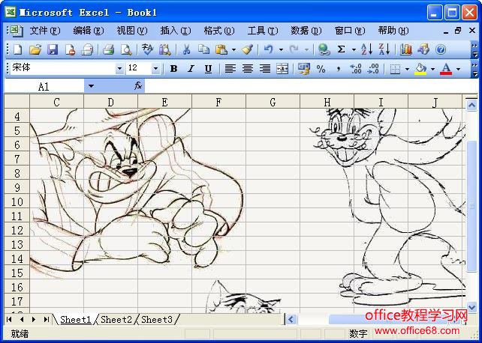The image size is (482, 343).
Task: Click the New workbook icon
Action: click(17, 49)
